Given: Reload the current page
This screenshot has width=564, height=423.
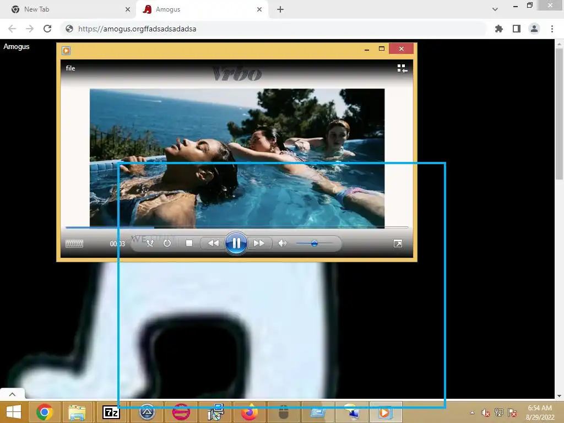Looking at the screenshot, I should click(x=47, y=29).
